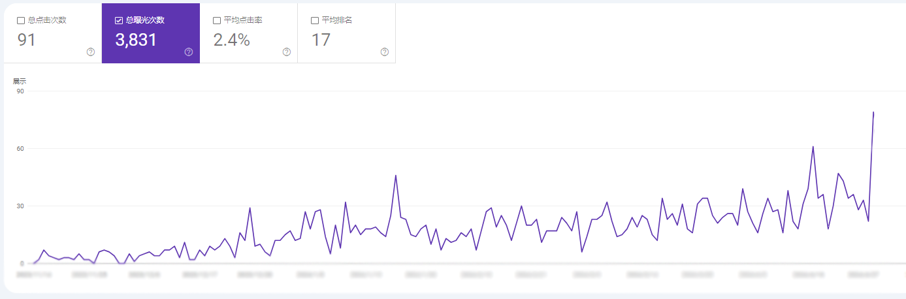Open help icon in 平均排名 card
The height and width of the screenshot is (299, 906).
(x=385, y=52)
